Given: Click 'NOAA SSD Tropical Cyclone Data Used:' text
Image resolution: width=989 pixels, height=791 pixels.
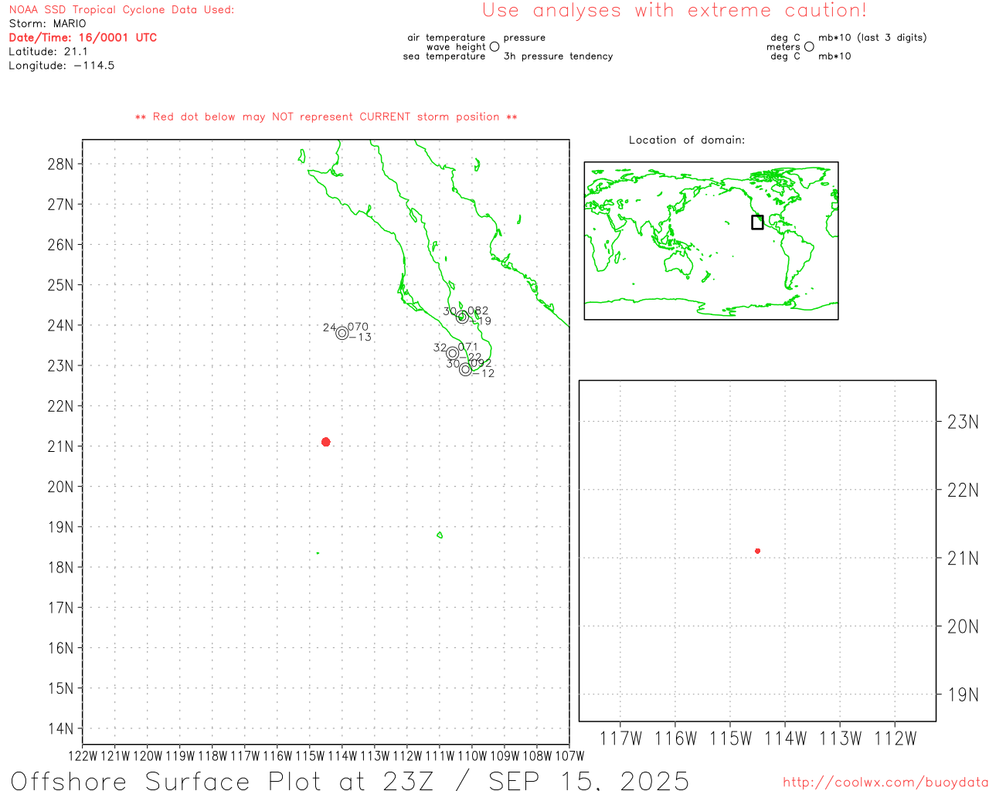Looking at the screenshot, I should click(x=121, y=10).
